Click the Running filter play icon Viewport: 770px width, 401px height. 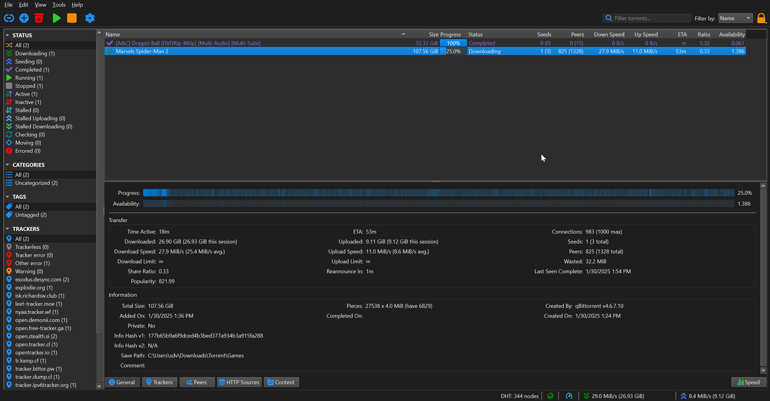[x=9, y=78]
